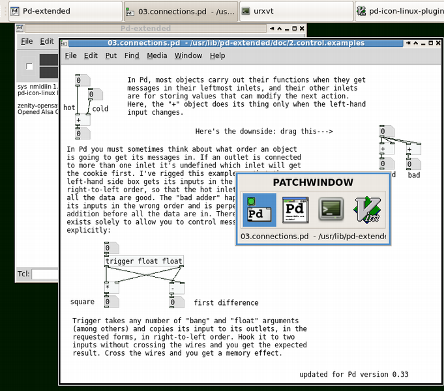This screenshot has width=444, height=391.
Task: Click the 'hot' comment label
Action: click(69, 108)
